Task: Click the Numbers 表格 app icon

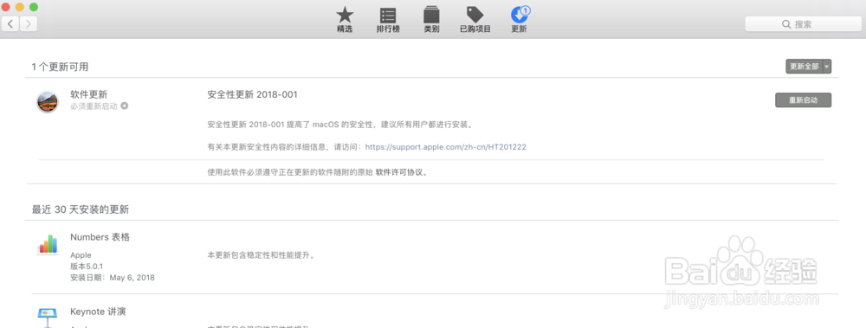Action: click(x=48, y=245)
